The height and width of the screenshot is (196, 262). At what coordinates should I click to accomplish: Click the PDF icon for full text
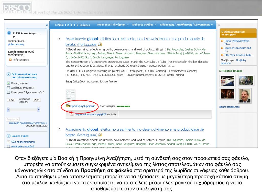coord(72,114)
